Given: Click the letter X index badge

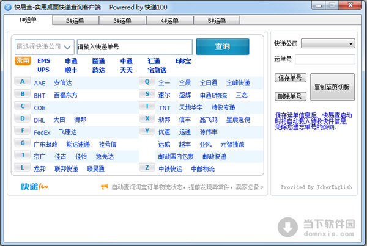Looking at the screenshot, I should point(147,118).
